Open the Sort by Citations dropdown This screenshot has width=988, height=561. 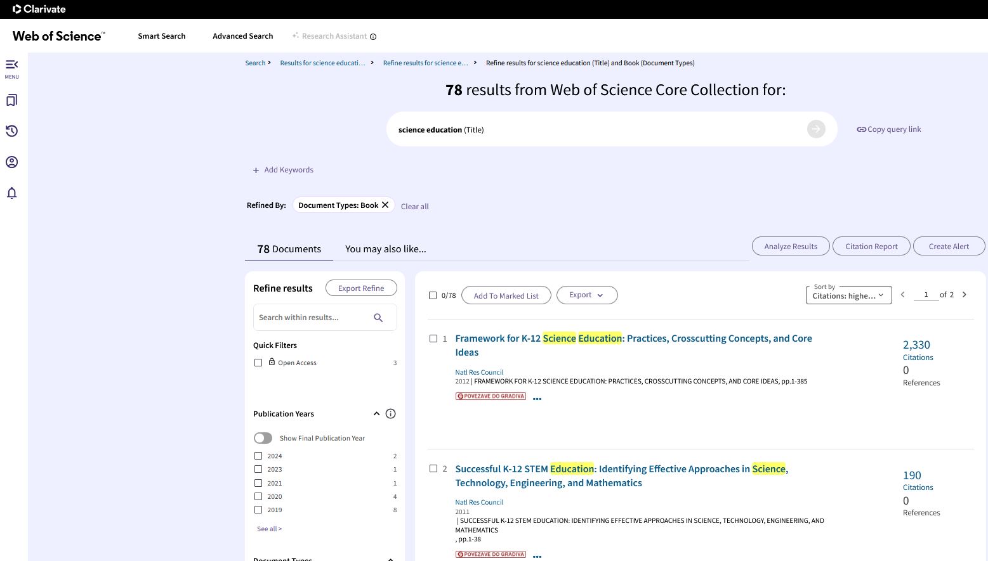848,295
